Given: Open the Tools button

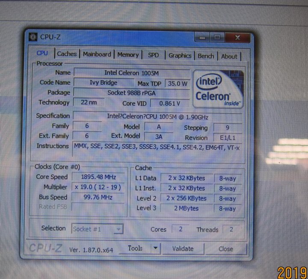Looking at the screenshot, I should [135, 248].
